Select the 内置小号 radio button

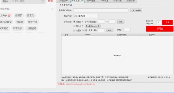(x=74, y=22)
